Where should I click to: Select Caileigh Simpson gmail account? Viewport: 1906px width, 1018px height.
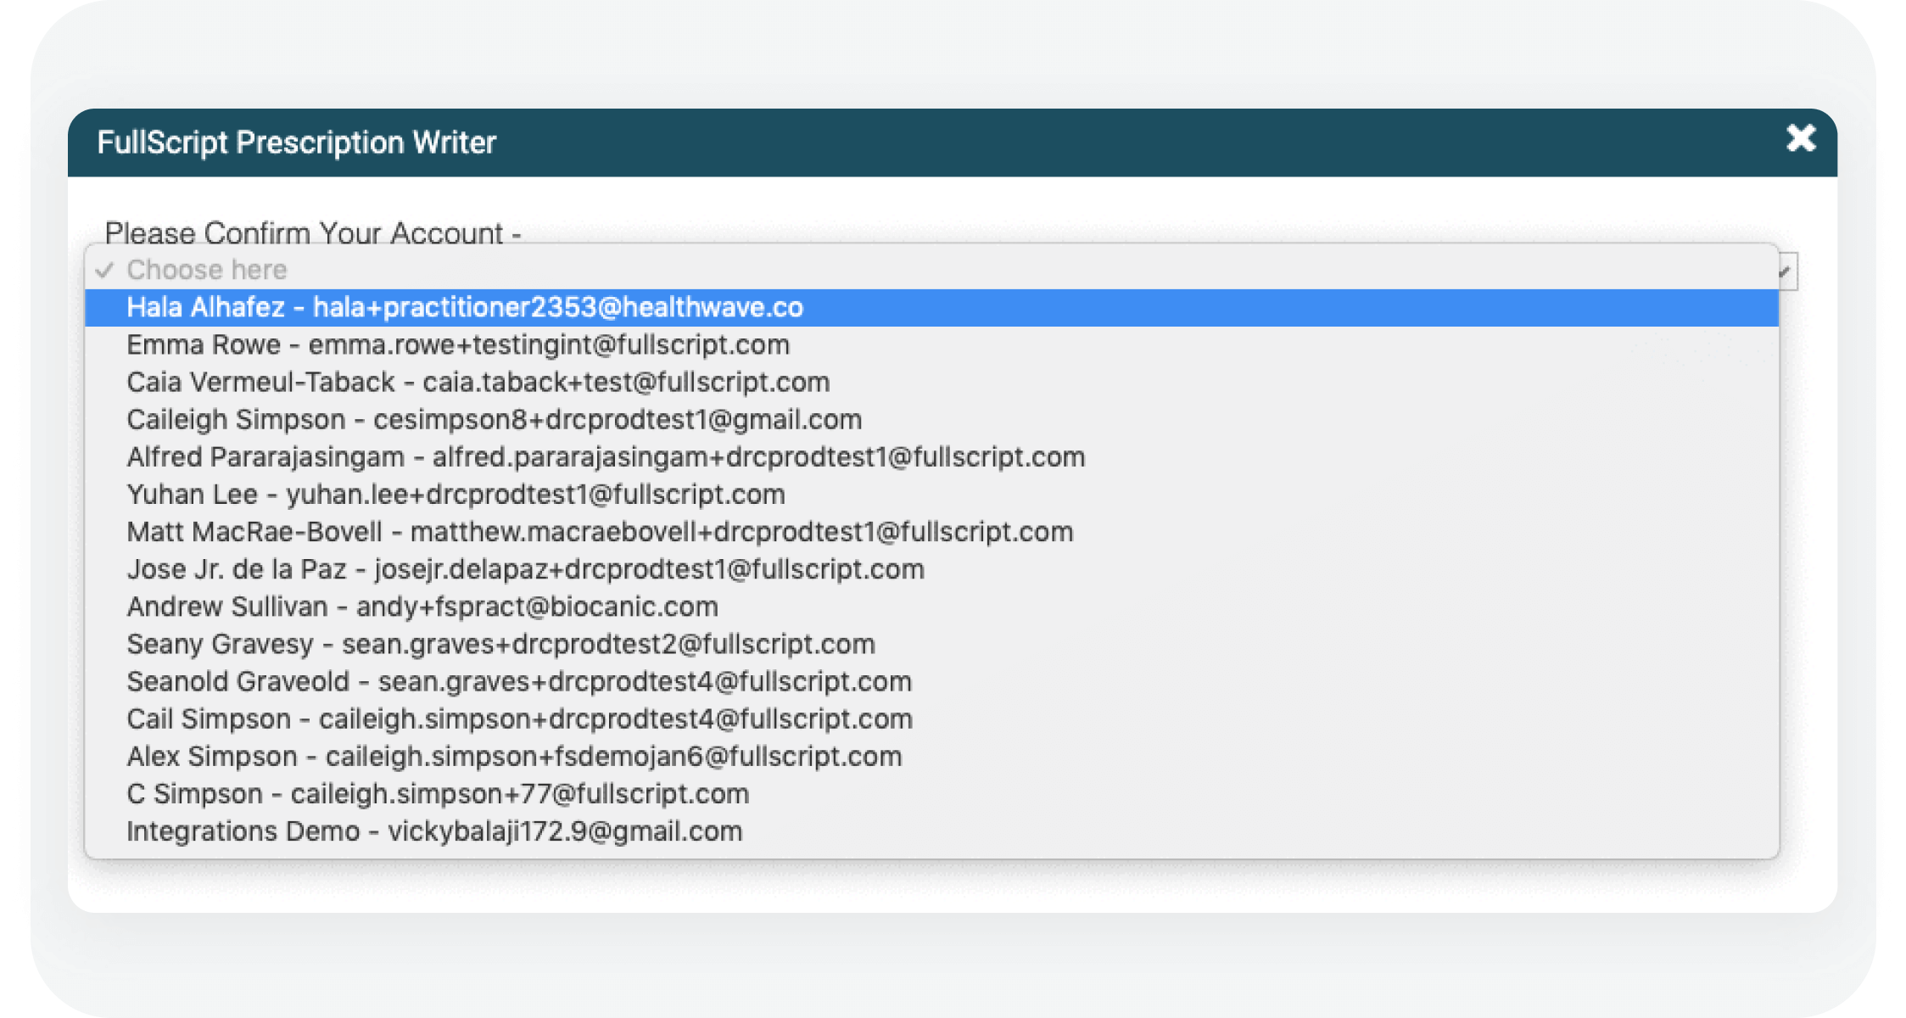tap(931, 419)
